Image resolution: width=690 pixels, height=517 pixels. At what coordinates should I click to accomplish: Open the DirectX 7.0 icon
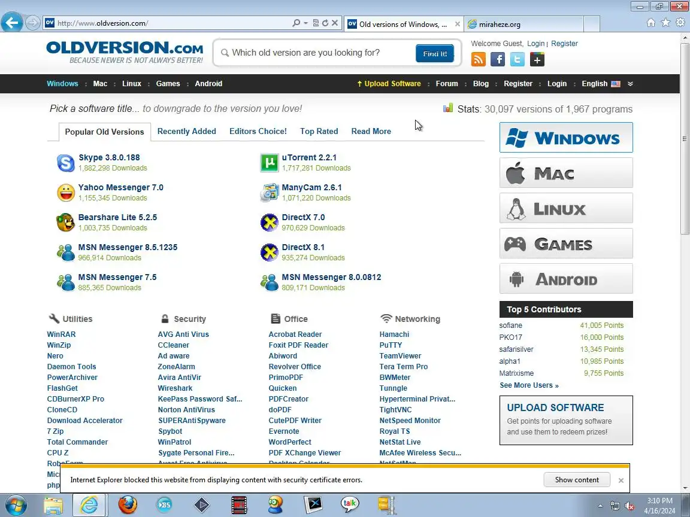[x=270, y=223]
